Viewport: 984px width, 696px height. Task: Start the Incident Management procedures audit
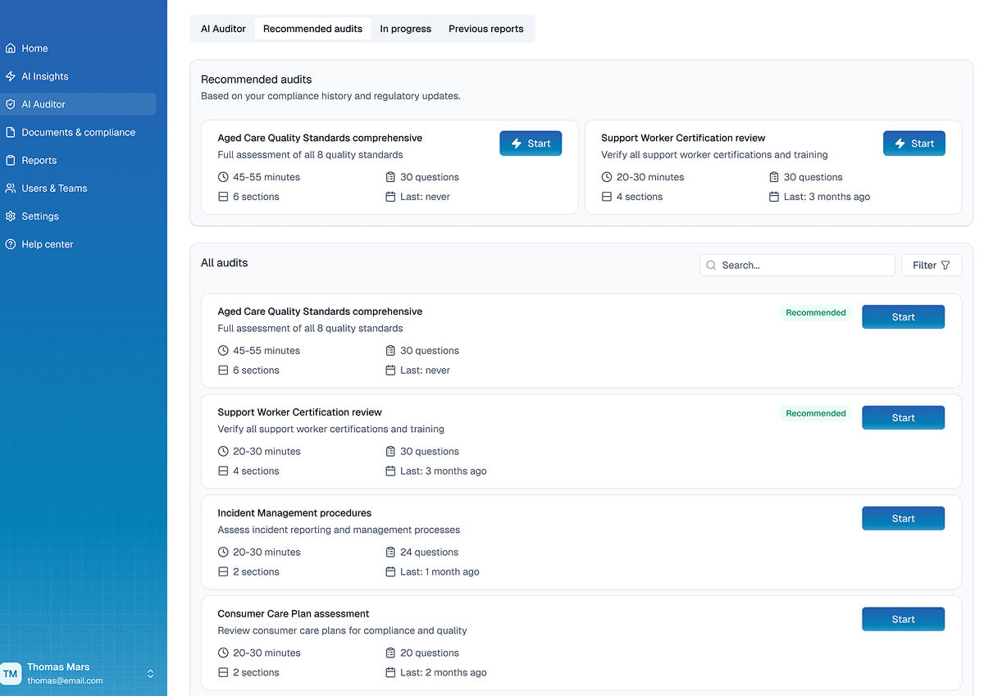[903, 519]
